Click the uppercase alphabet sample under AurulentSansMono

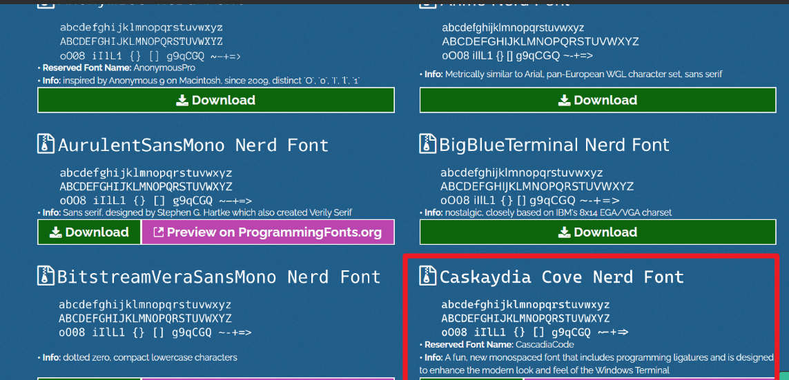(x=146, y=187)
